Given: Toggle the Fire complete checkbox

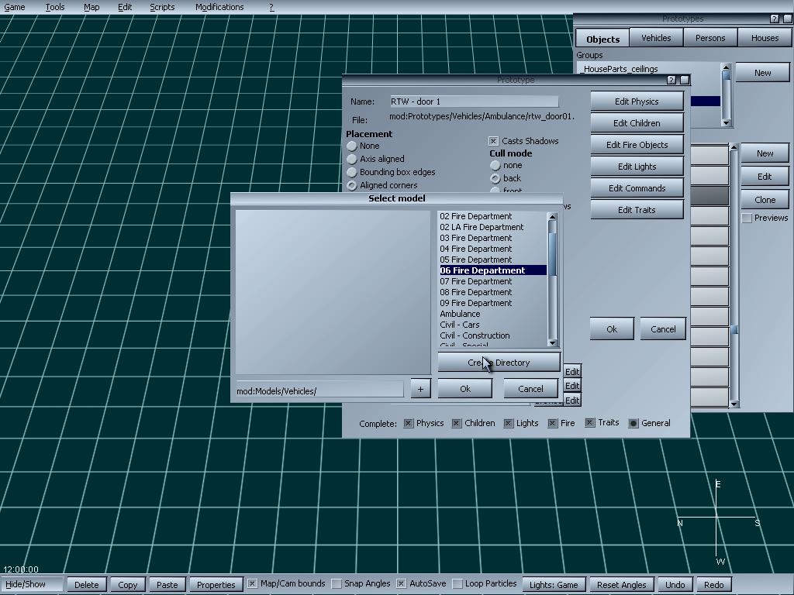Looking at the screenshot, I should point(552,423).
